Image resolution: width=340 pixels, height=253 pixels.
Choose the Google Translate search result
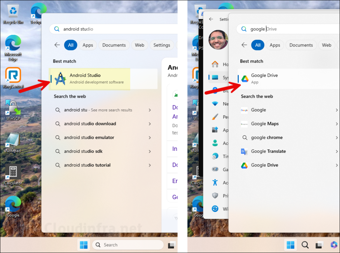click(x=268, y=151)
